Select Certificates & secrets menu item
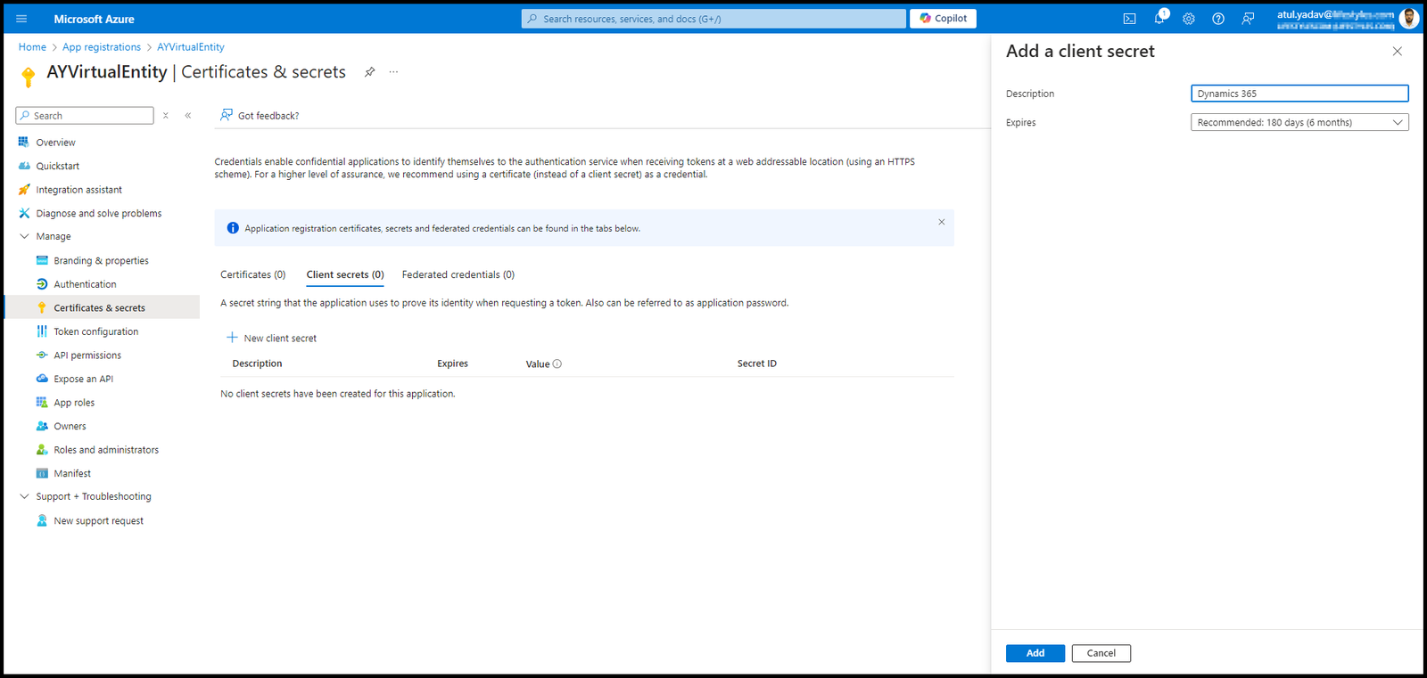This screenshot has height=678, width=1427. [102, 307]
